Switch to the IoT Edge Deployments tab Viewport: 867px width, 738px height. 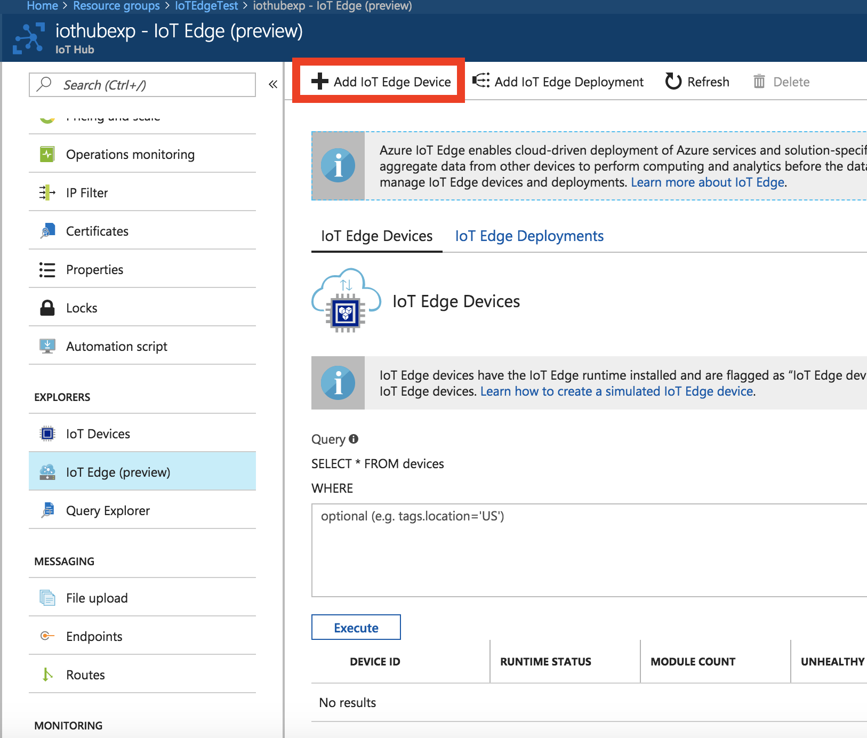click(529, 236)
